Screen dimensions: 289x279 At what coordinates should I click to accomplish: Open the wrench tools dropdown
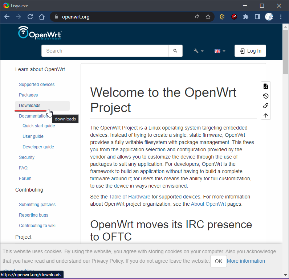point(198,51)
